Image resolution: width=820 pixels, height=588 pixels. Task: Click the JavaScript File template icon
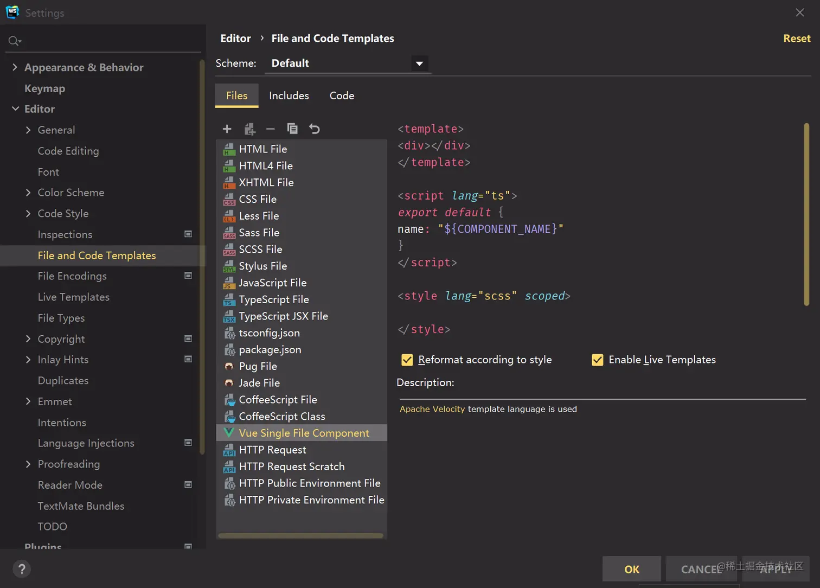pyautogui.click(x=229, y=283)
